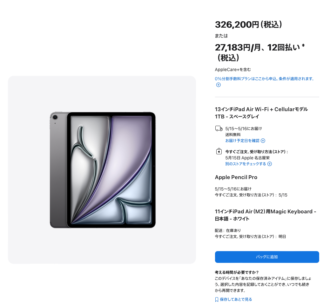This screenshot has width=323, height=307.
Task: Click plus icon beside お届け予定日を確認
Action: tap(263, 141)
